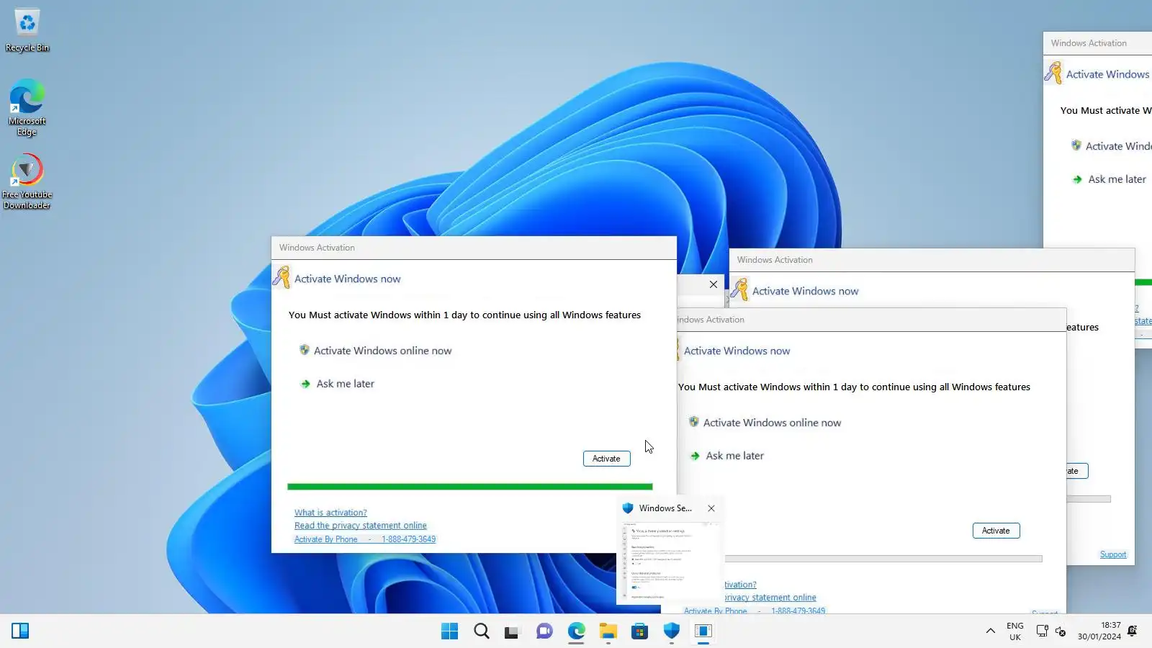Open the Chat app on the taskbar
Image resolution: width=1152 pixels, height=648 pixels.
pos(544,631)
